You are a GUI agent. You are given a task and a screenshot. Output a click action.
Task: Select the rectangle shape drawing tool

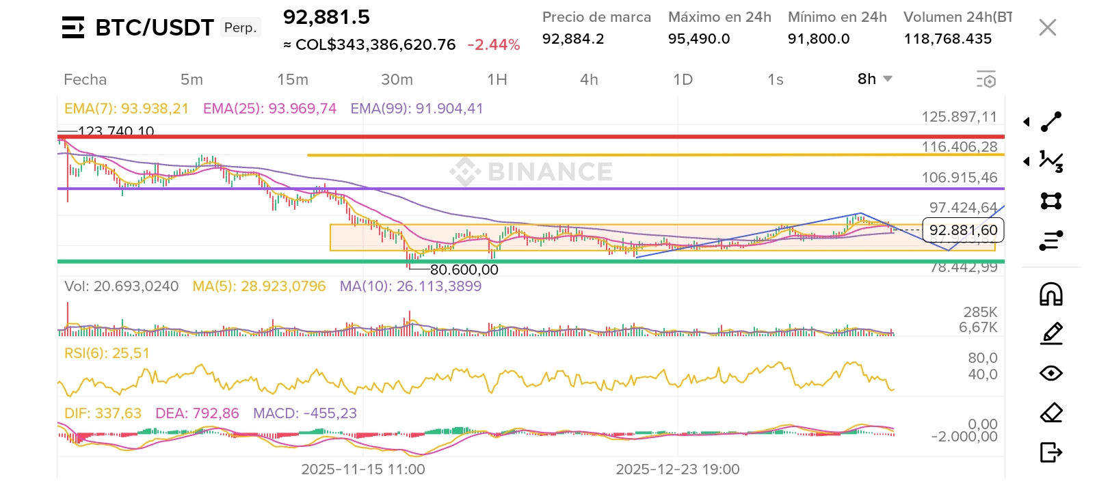point(1051,201)
